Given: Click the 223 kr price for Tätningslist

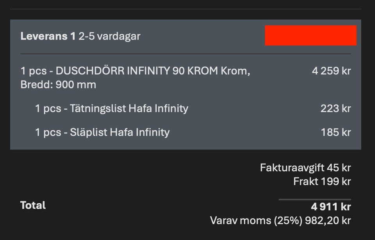Looking at the screenshot, I should 336,108.
